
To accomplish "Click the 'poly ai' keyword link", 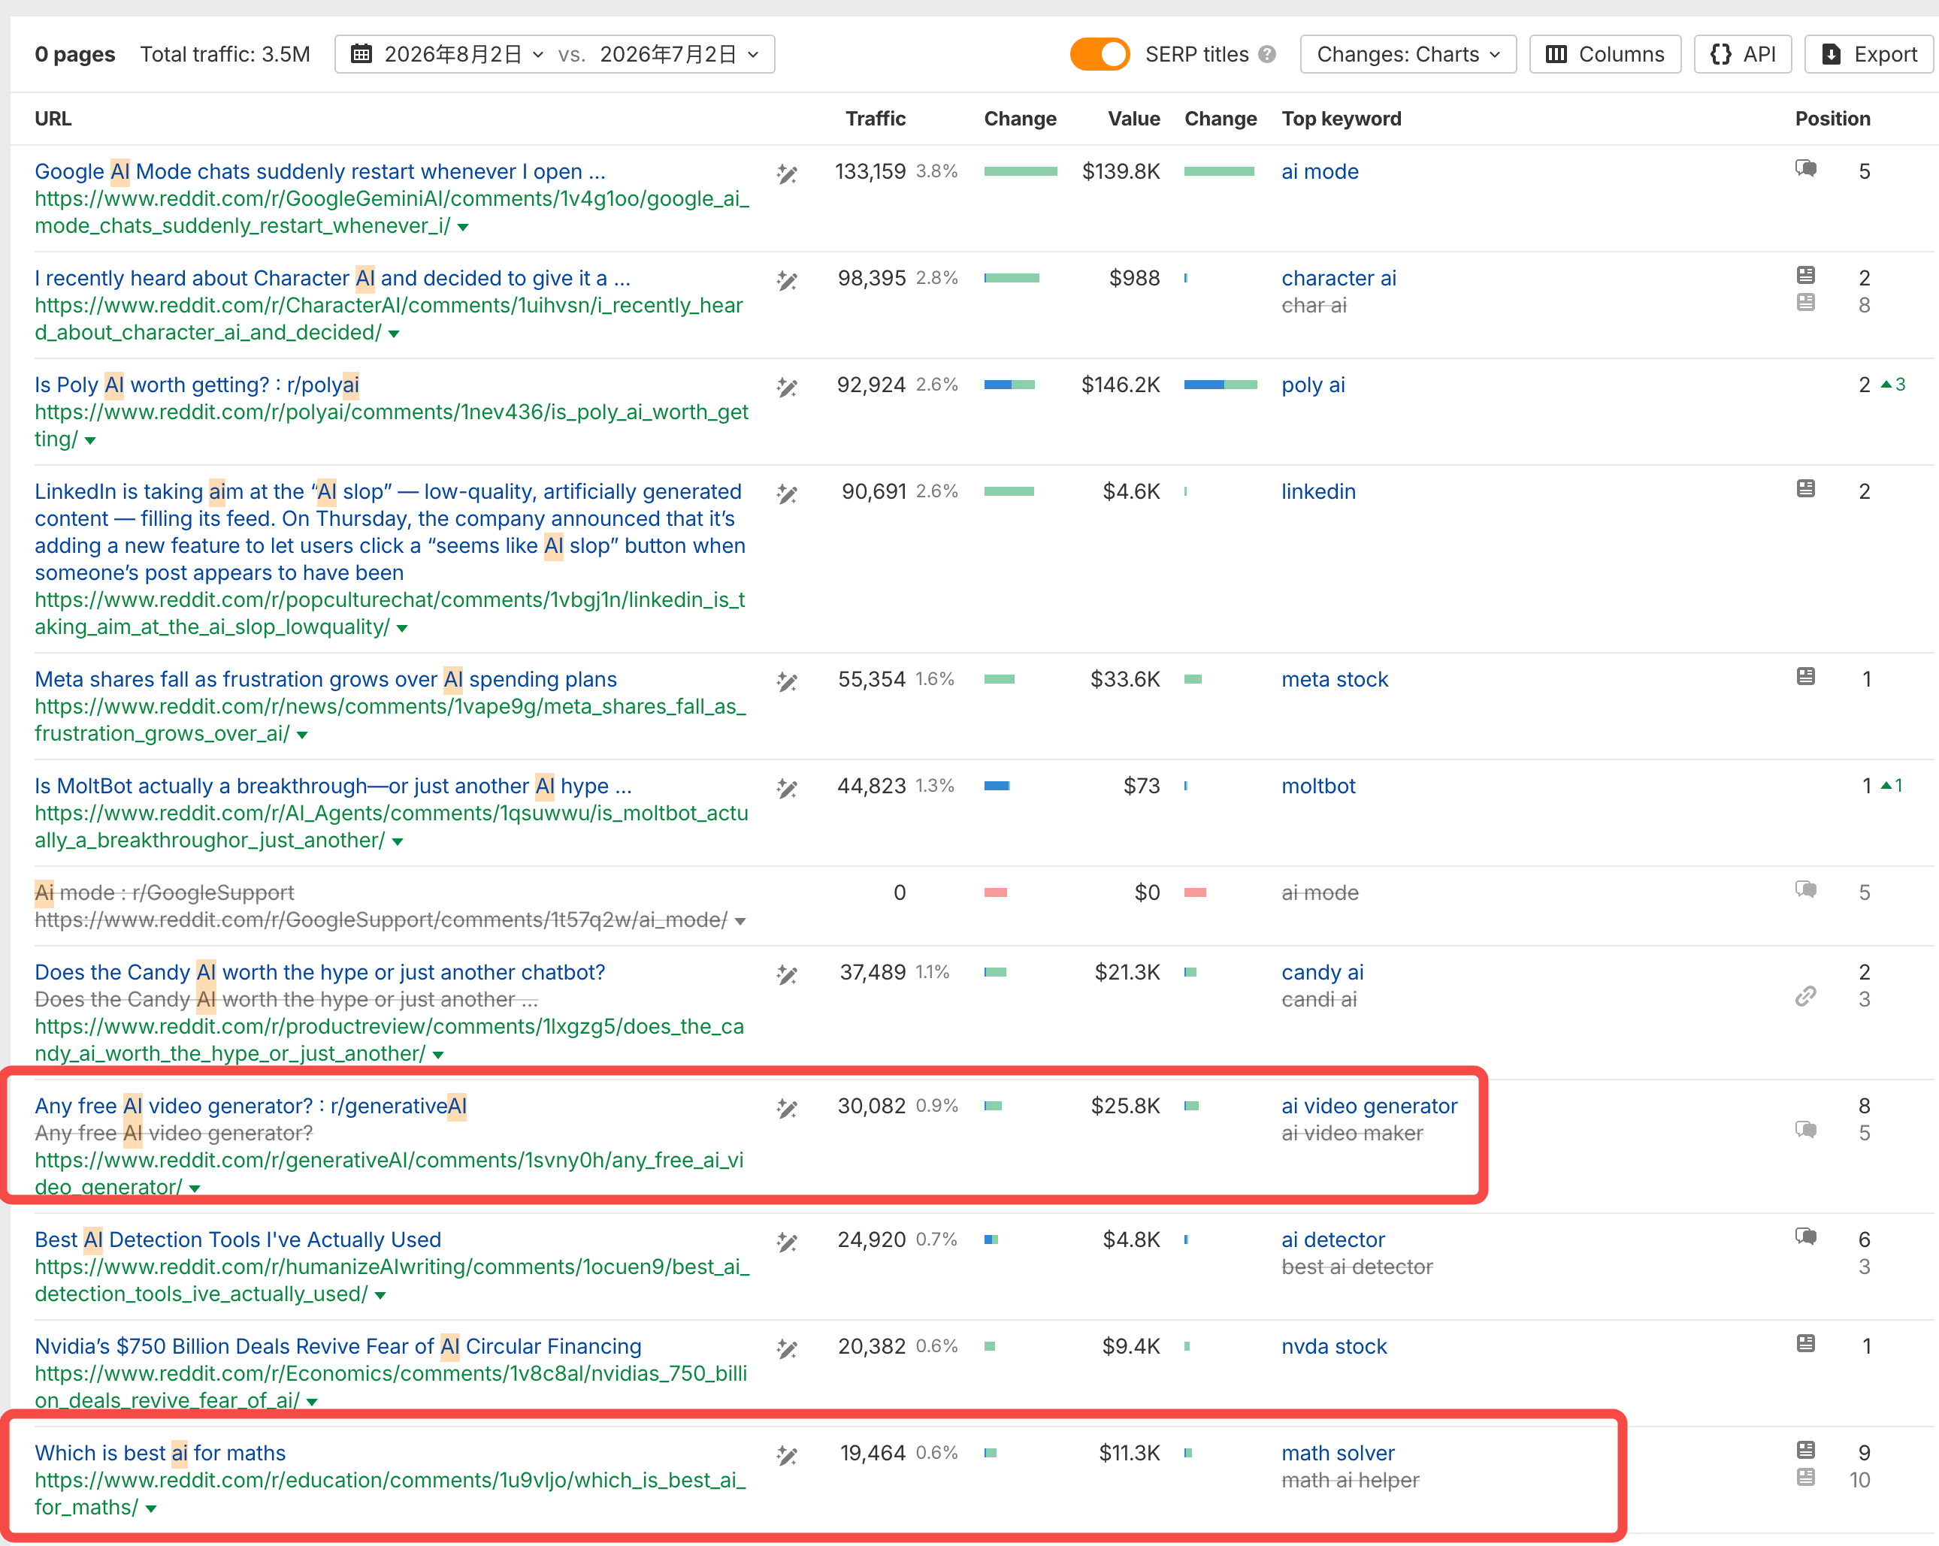I will pyautogui.click(x=1313, y=385).
